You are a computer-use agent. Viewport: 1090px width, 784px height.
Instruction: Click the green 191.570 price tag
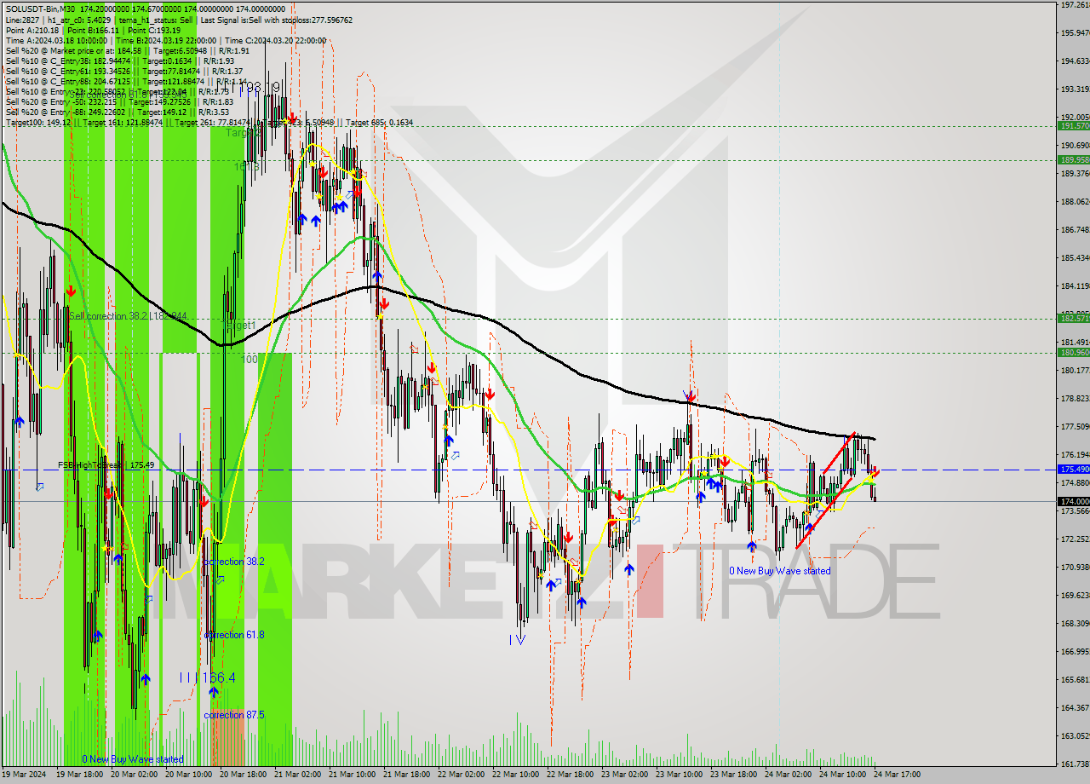pos(1074,125)
